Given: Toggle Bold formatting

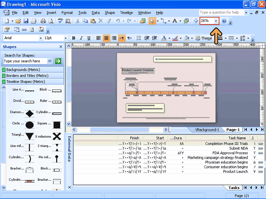Looking at the screenshot, I should tap(74, 38).
